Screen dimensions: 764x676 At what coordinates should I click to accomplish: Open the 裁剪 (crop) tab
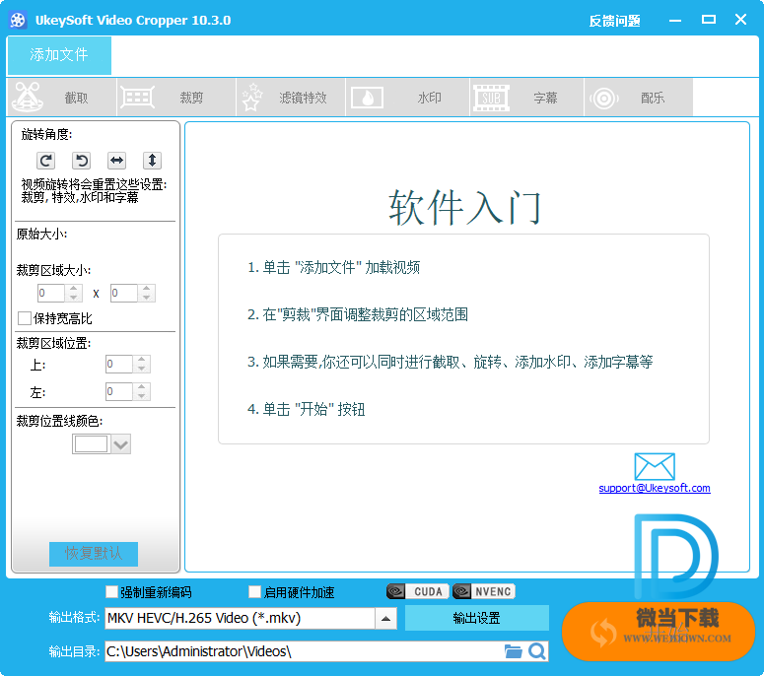[x=176, y=98]
